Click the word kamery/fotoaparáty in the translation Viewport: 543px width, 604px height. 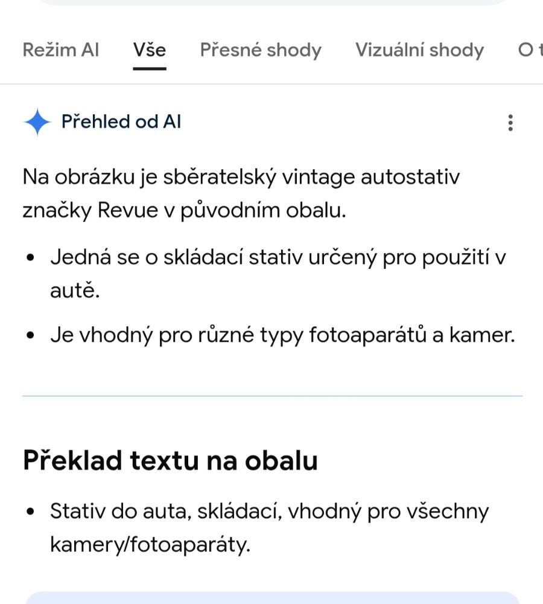(x=150, y=545)
